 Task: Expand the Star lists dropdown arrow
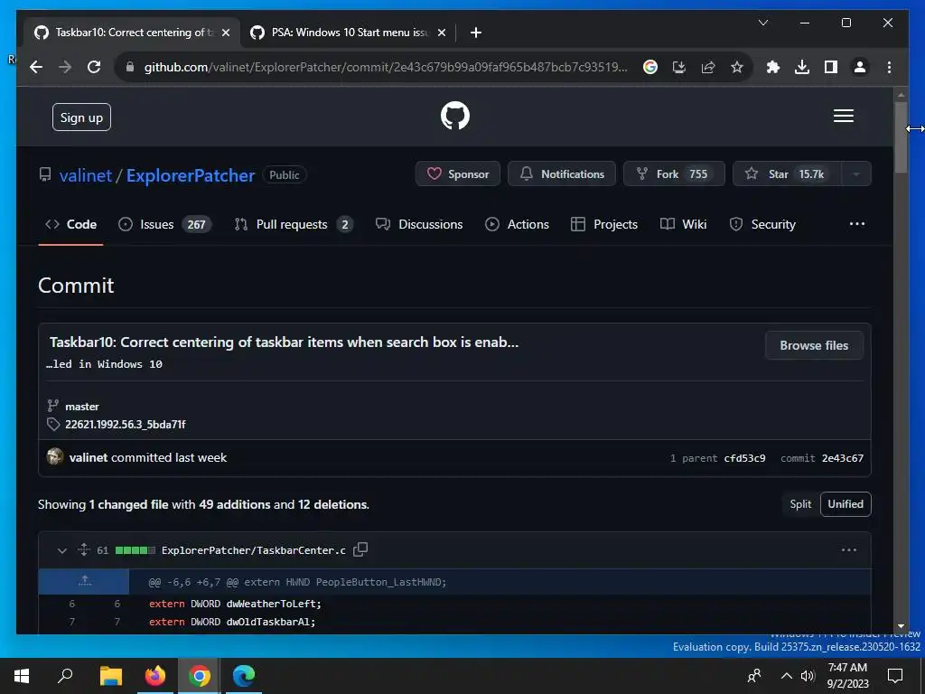pos(856,174)
